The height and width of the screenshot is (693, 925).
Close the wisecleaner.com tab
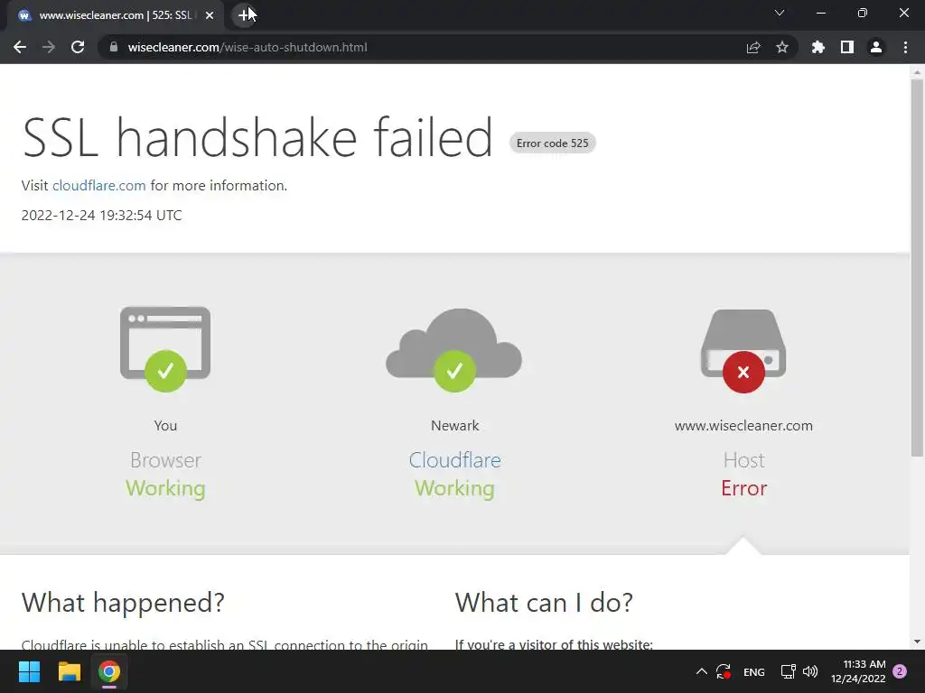[x=210, y=15]
